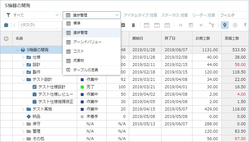249x142 pixels.
Task: Expand the テスト実施 folder row
Action: pyautogui.click(x=23, y=109)
